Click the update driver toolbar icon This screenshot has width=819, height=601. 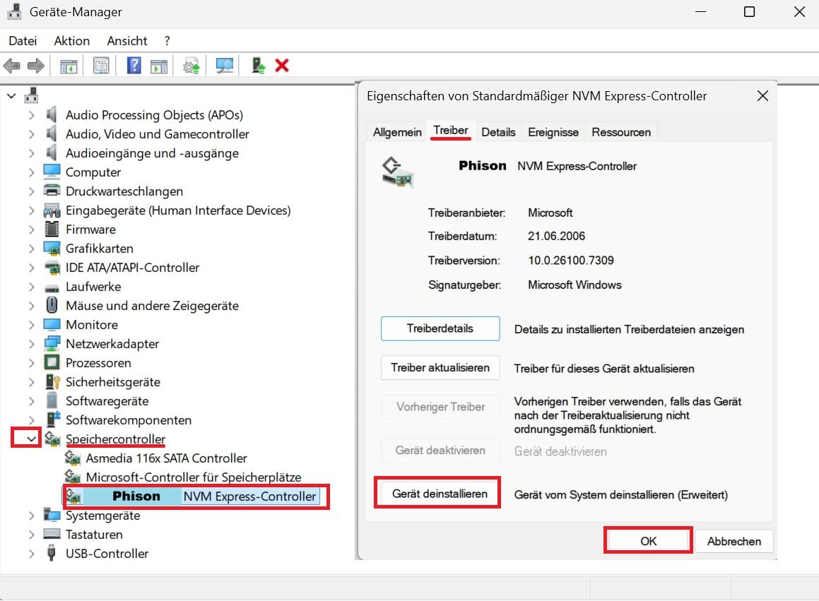(x=192, y=66)
